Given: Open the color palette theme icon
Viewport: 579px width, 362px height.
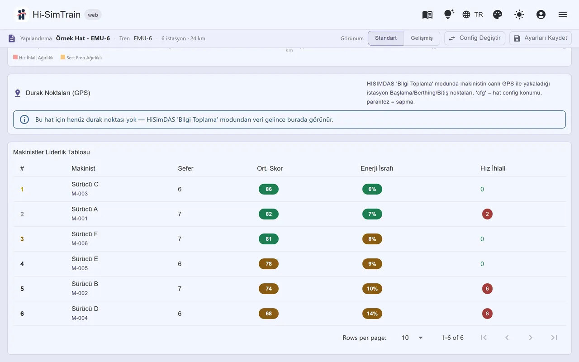Looking at the screenshot, I should click(498, 14).
